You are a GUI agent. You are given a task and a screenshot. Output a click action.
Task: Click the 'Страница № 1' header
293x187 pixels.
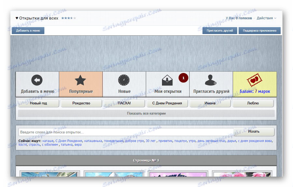click(x=146, y=160)
